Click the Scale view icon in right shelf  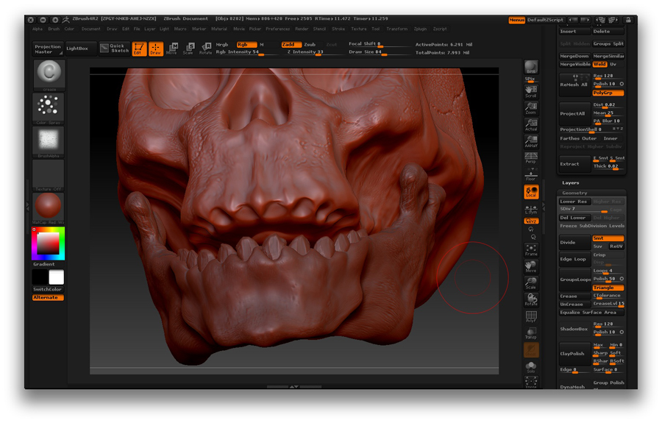[530, 283]
